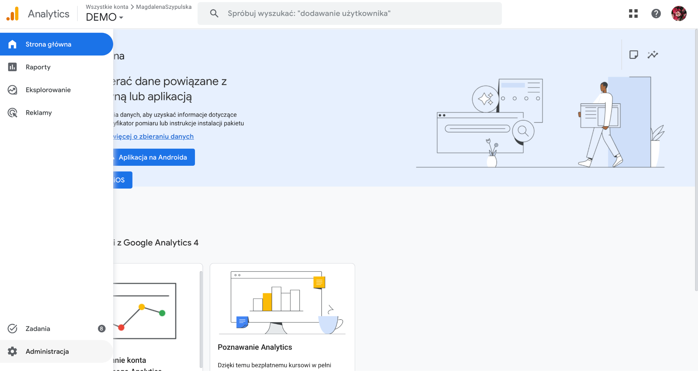Expand the DEMO property selector dropdown
Viewport: 698px width, 371px height.
104,17
